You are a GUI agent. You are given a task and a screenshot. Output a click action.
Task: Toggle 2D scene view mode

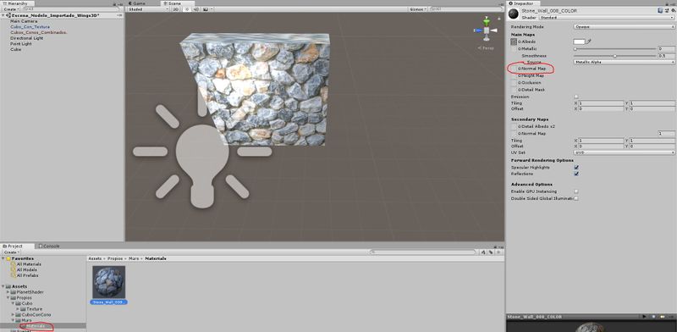[x=176, y=9]
